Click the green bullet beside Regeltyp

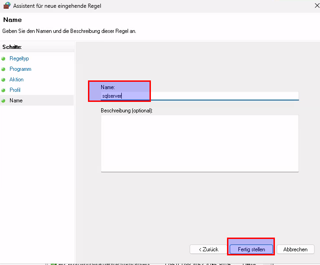coord(4,59)
